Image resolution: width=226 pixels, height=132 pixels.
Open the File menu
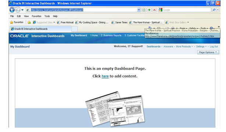(x=12, y=16)
